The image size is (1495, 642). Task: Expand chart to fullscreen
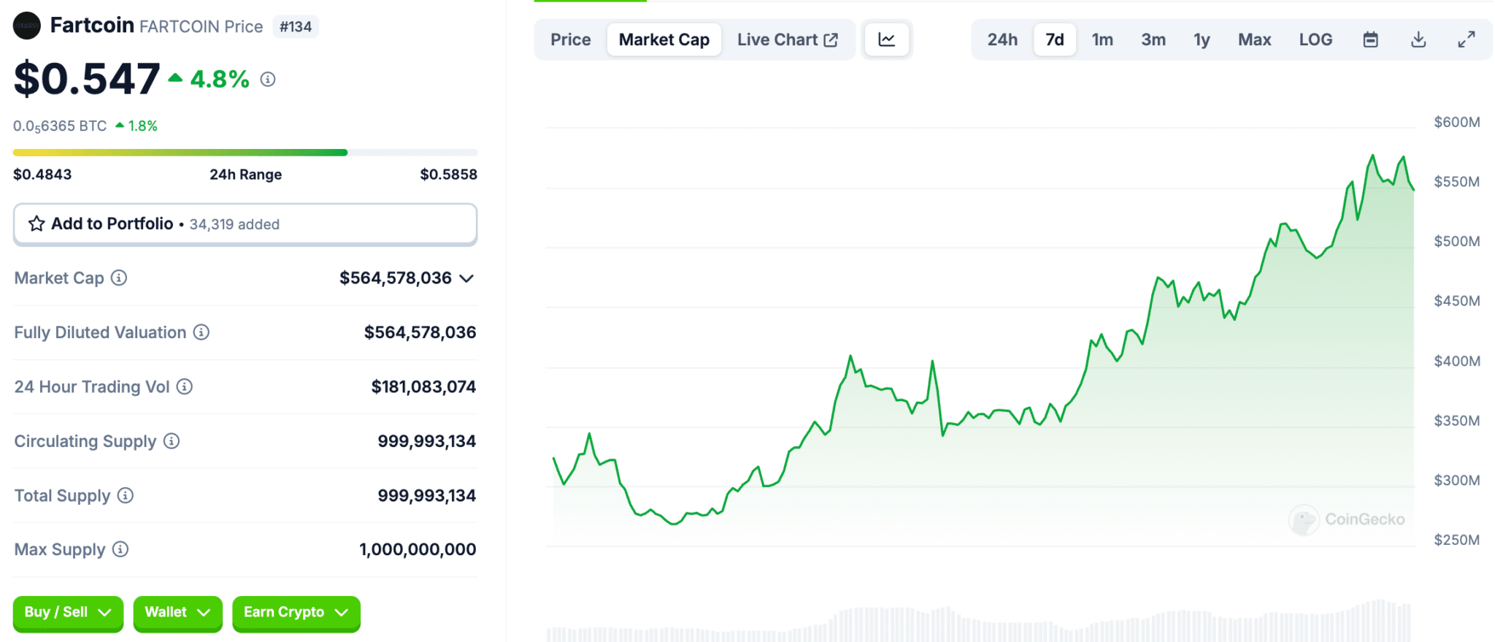(1467, 39)
